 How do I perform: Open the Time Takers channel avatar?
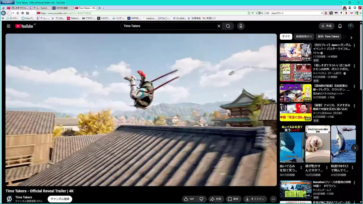[x=9, y=199]
